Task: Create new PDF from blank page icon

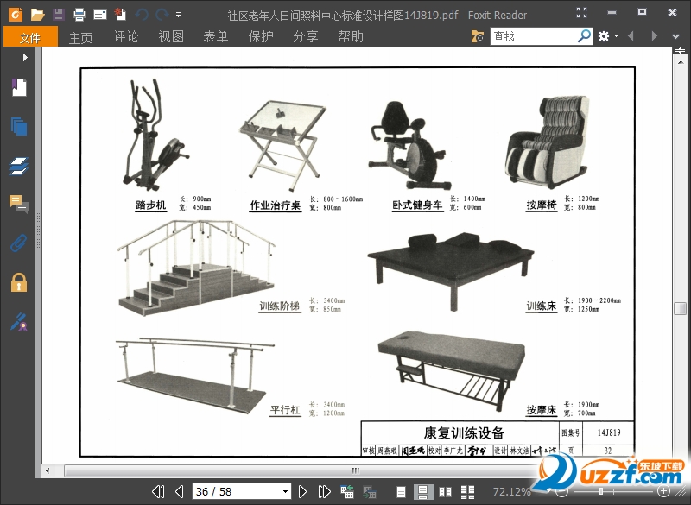Action: coord(120,15)
